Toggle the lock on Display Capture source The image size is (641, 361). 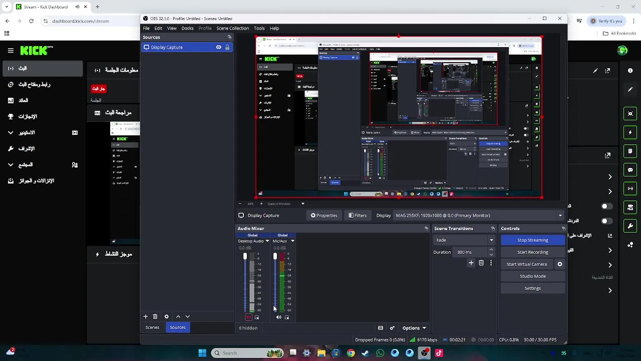227,47
